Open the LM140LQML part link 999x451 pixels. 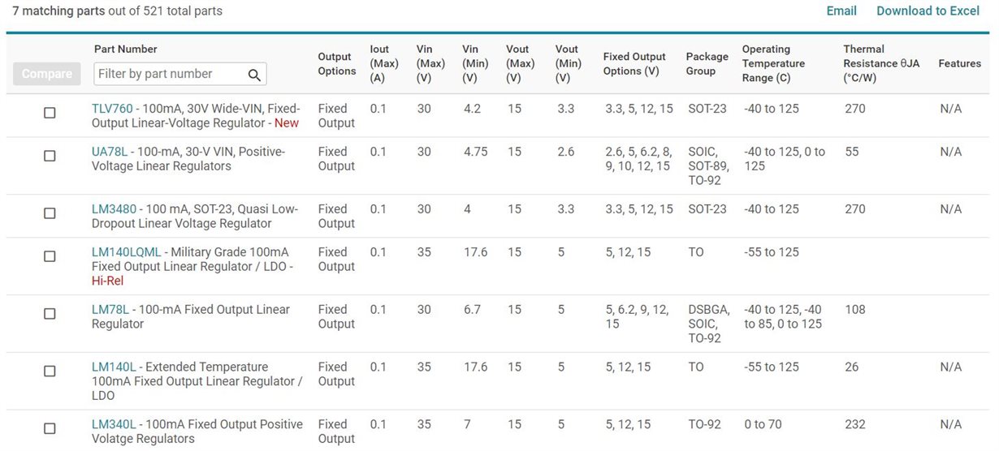[127, 252]
